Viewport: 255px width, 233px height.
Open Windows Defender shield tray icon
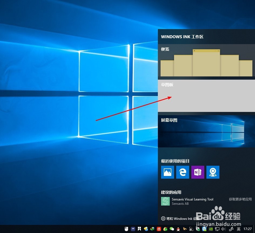click(x=198, y=229)
